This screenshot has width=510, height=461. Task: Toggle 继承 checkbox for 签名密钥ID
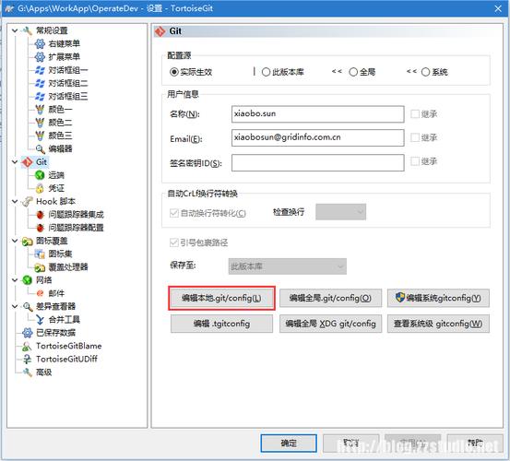pos(415,161)
